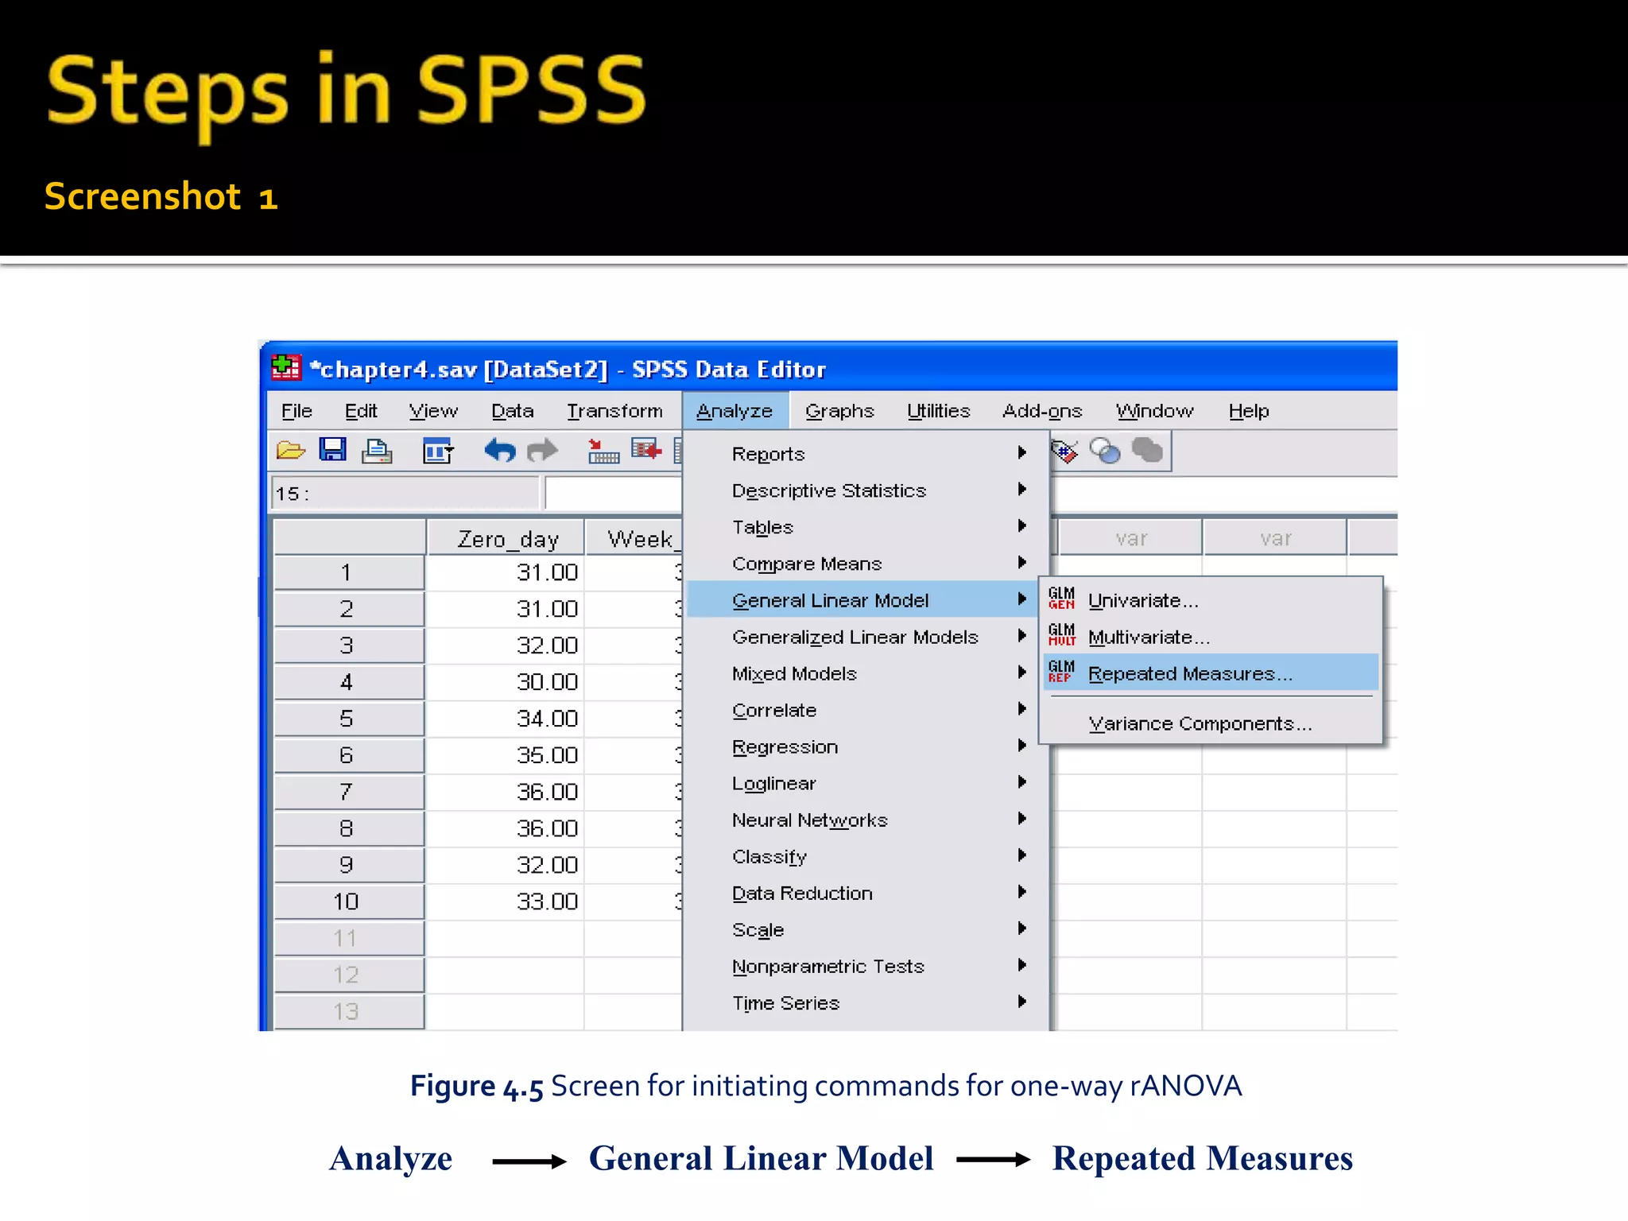Image resolution: width=1628 pixels, height=1221 pixels.
Task: Expand the Time Series submenu
Action: (x=866, y=1002)
